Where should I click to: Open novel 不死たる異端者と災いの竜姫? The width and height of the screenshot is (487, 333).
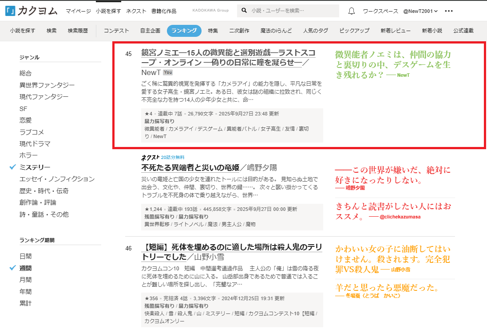pyautogui.click(x=190, y=168)
